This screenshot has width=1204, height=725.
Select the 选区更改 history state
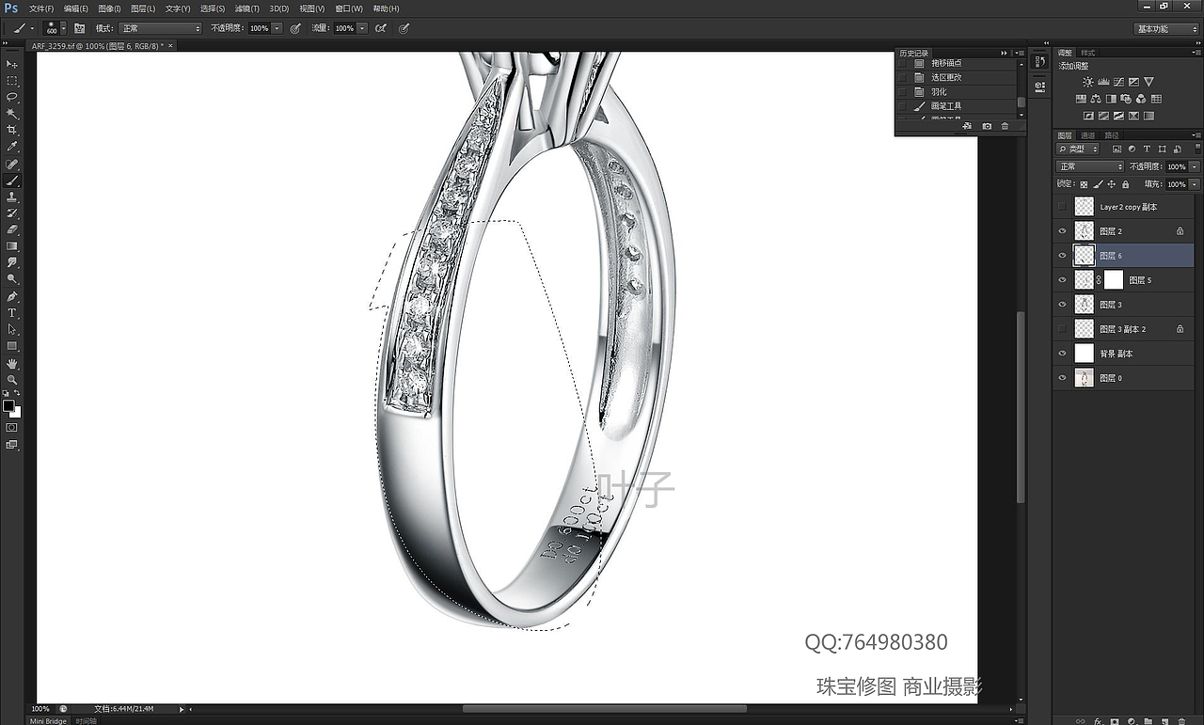point(957,78)
